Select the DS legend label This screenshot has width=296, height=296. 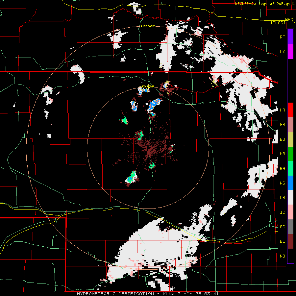(282, 198)
